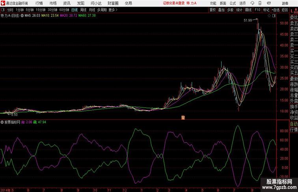Click the 复权 button
The height and width of the screenshot is (192, 298).
click(x=213, y=10)
